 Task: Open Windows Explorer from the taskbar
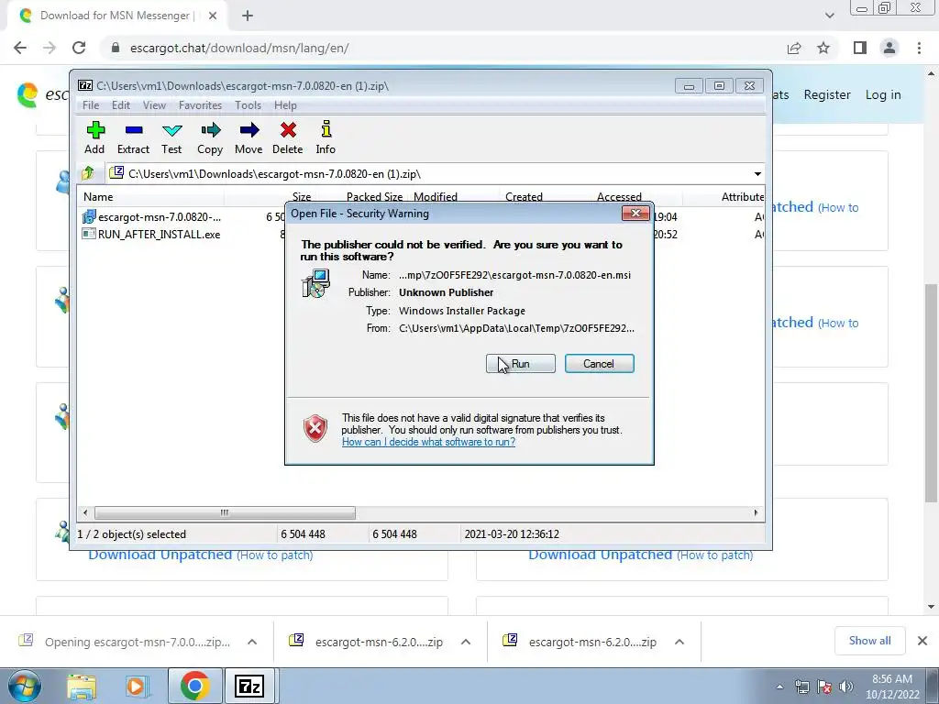tap(82, 686)
